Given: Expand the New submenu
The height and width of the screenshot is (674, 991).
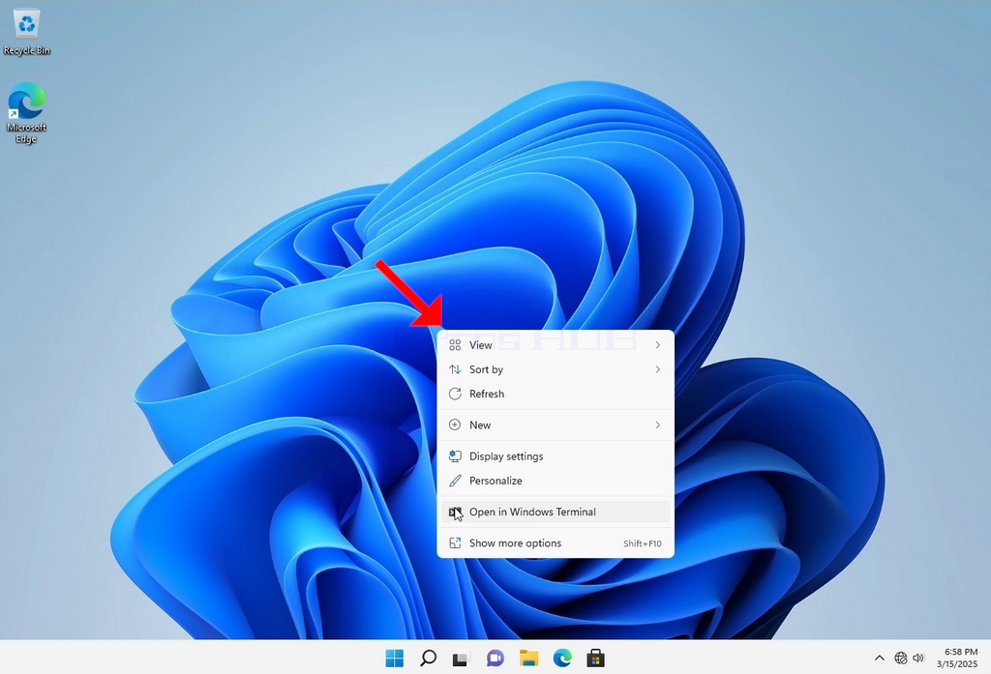Looking at the screenshot, I should [x=556, y=425].
